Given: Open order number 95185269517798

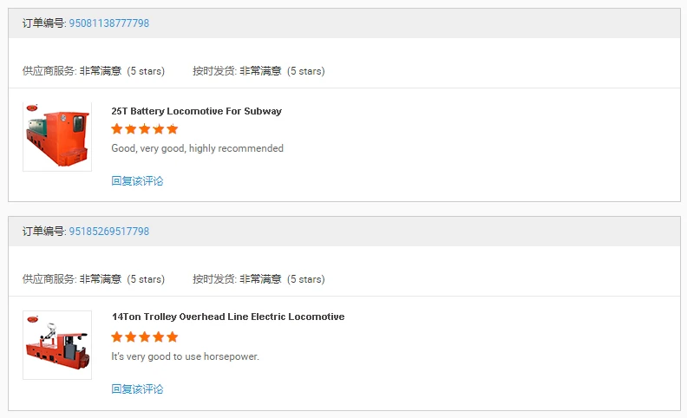Looking at the screenshot, I should coord(108,232).
